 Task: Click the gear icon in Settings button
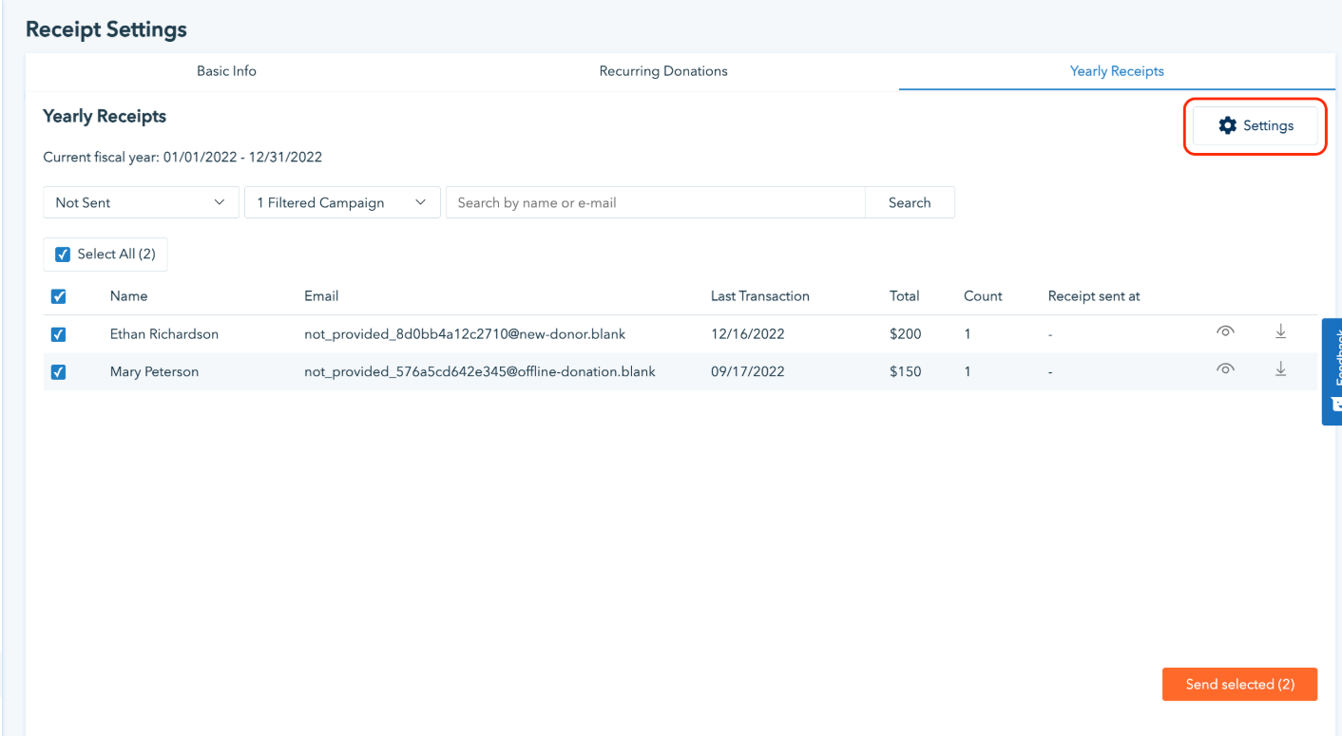pyautogui.click(x=1227, y=125)
